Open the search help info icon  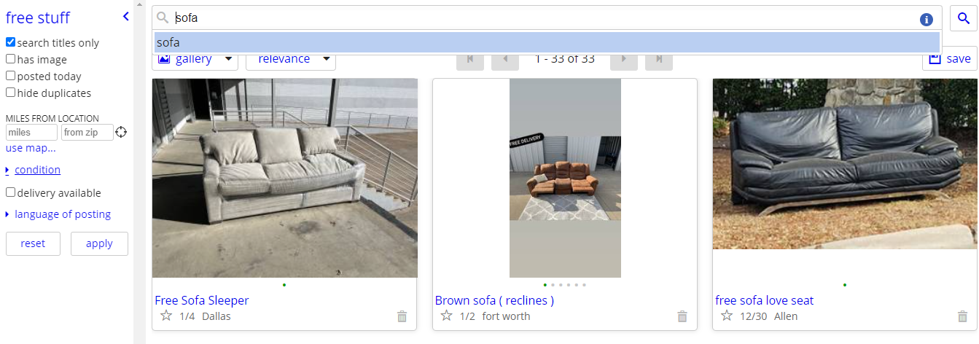click(927, 20)
